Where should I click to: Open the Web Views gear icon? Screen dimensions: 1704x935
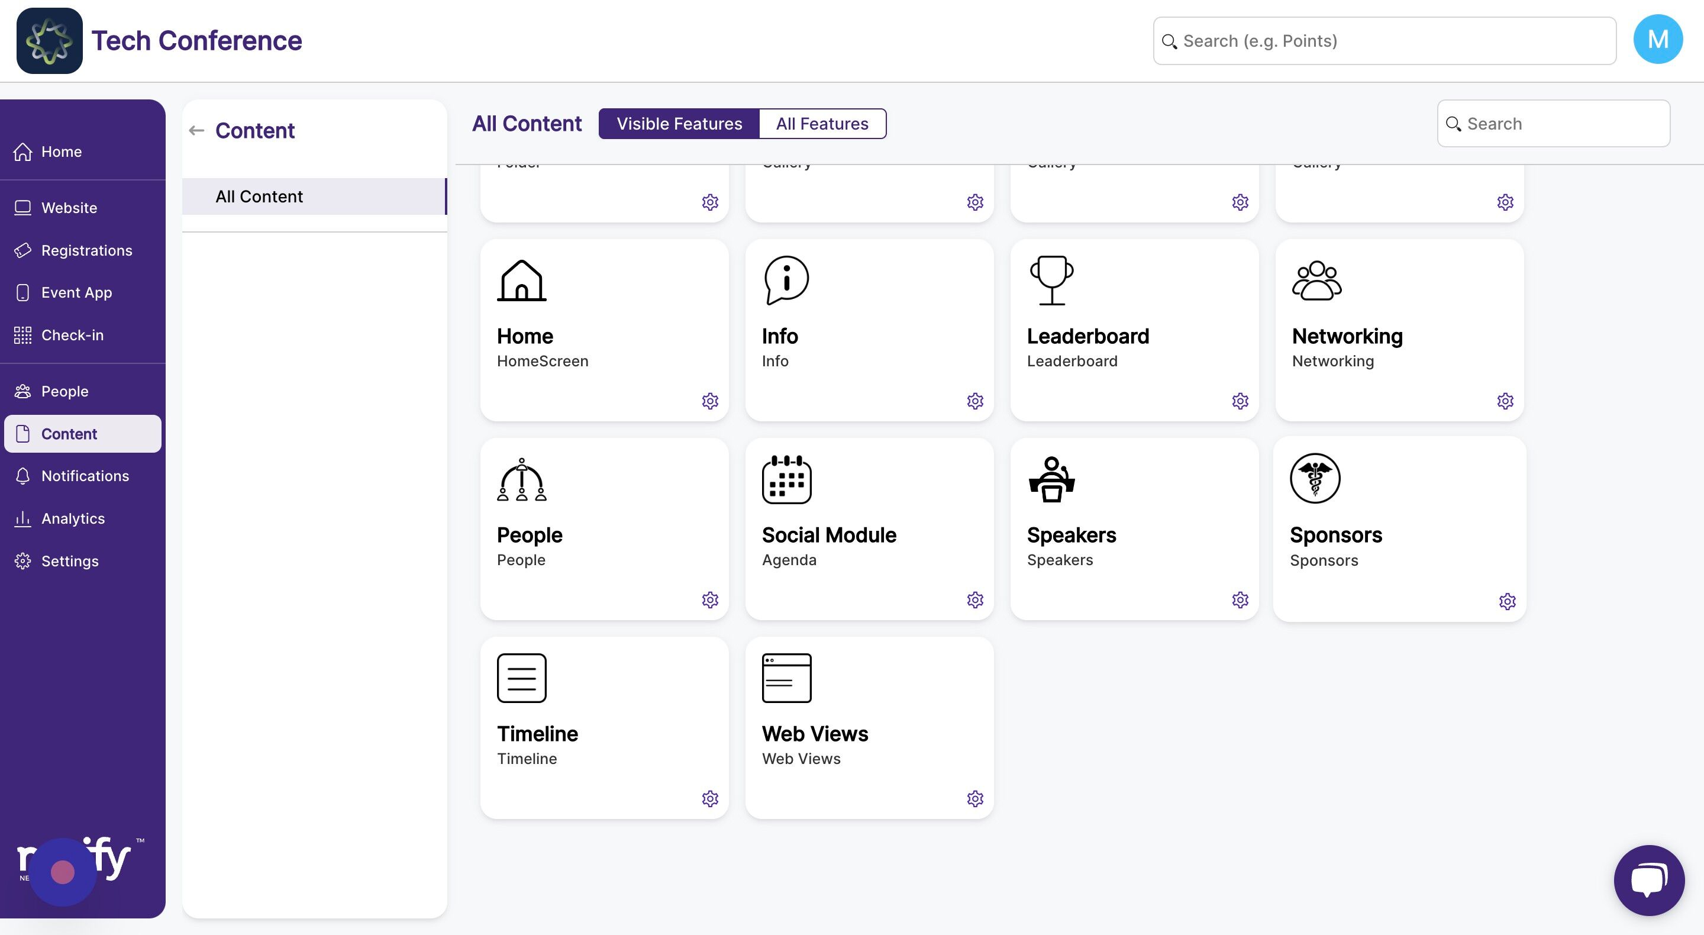[x=975, y=799]
